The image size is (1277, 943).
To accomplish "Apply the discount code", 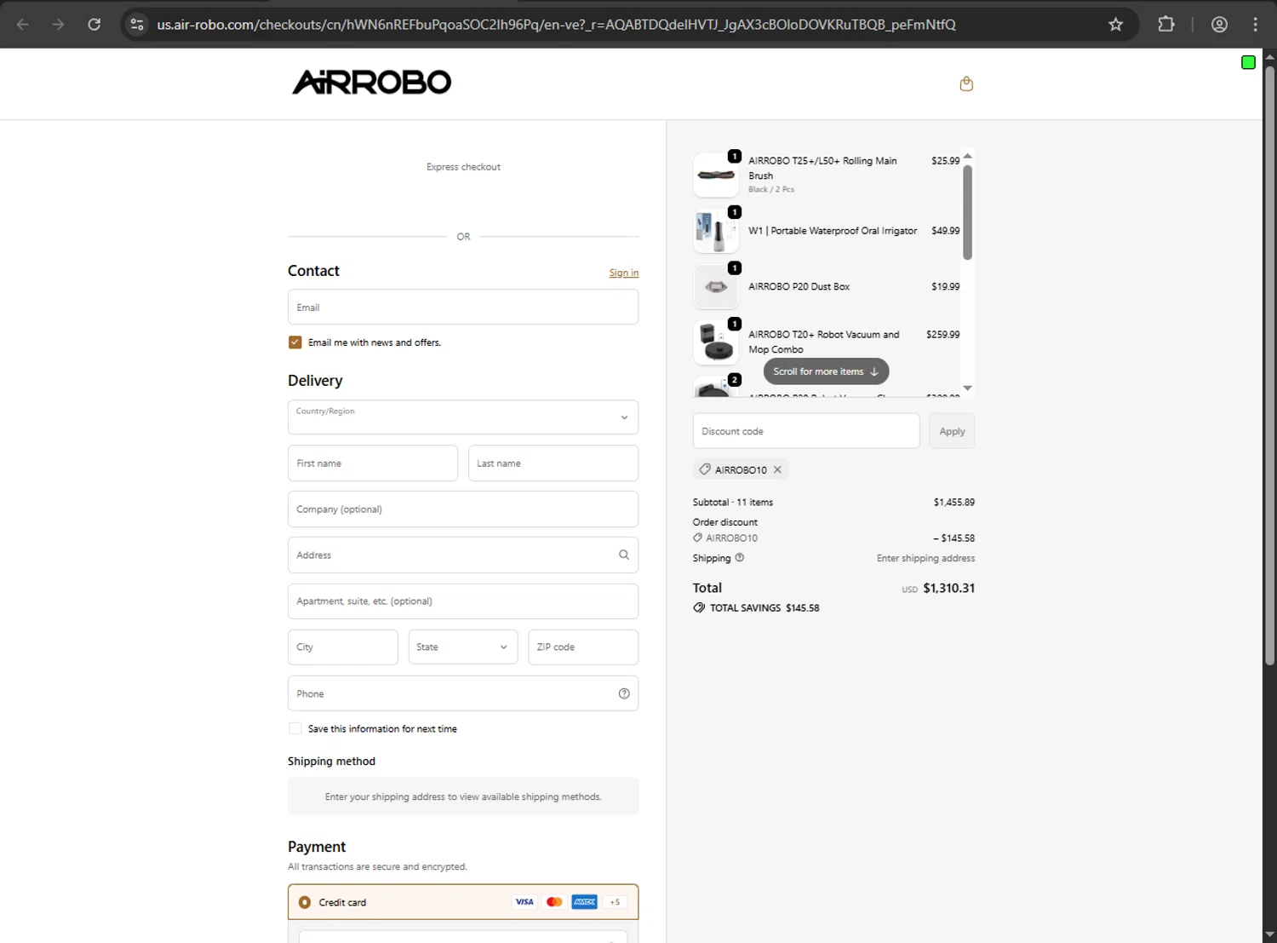I will click(952, 431).
